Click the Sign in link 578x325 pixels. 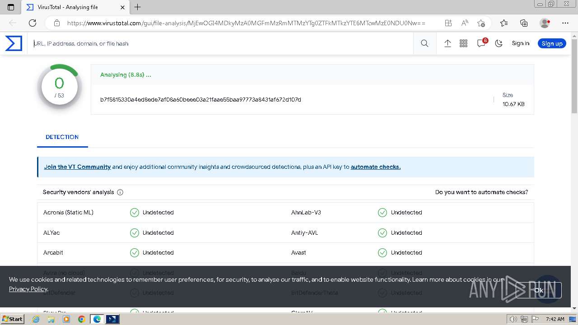[520, 43]
